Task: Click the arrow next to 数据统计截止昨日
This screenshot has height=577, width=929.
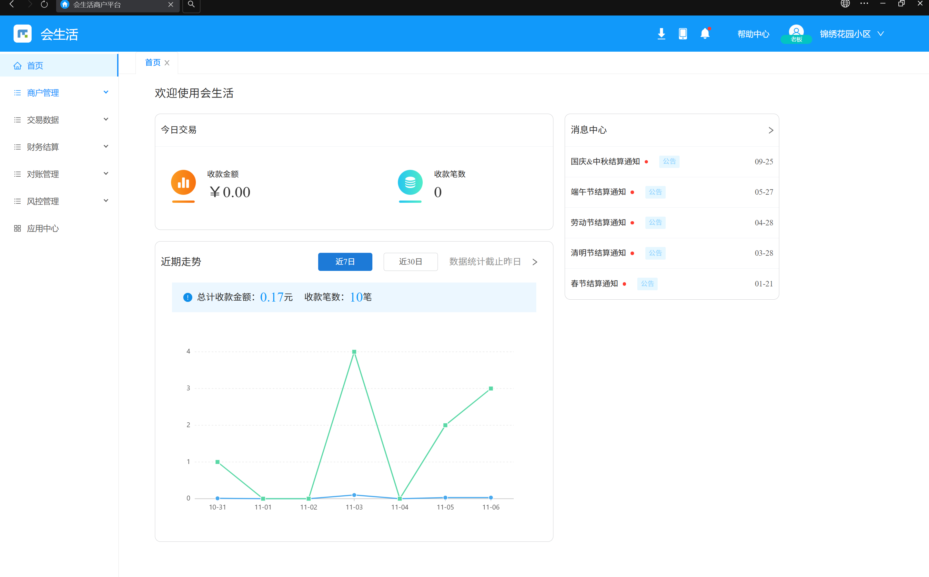Action: click(x=535, y=262)
